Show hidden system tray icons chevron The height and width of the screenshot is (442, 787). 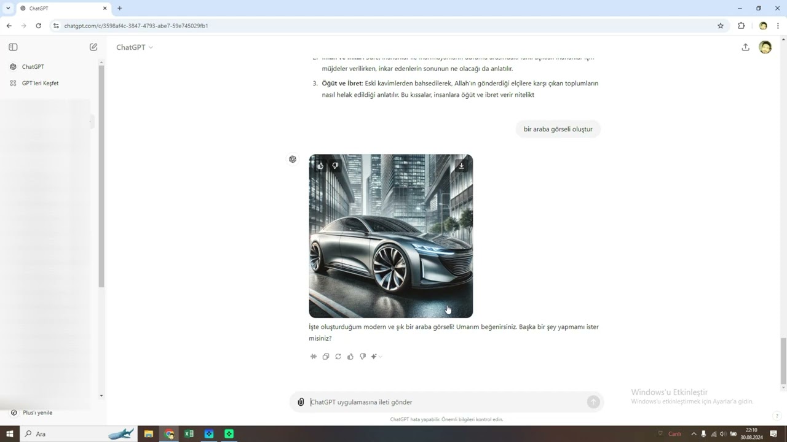(694, 434)
